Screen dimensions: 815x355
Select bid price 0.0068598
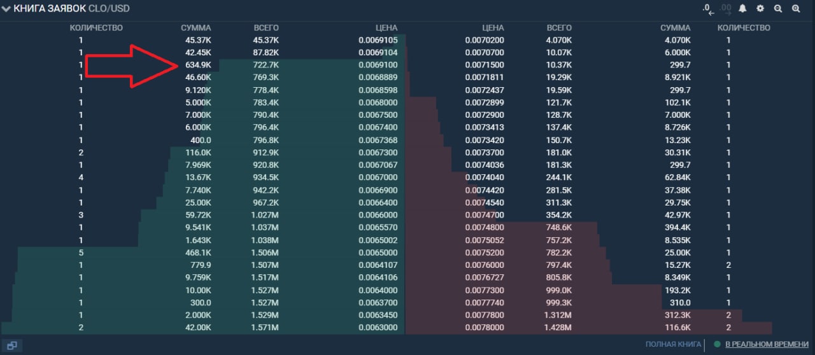[378, 90]
